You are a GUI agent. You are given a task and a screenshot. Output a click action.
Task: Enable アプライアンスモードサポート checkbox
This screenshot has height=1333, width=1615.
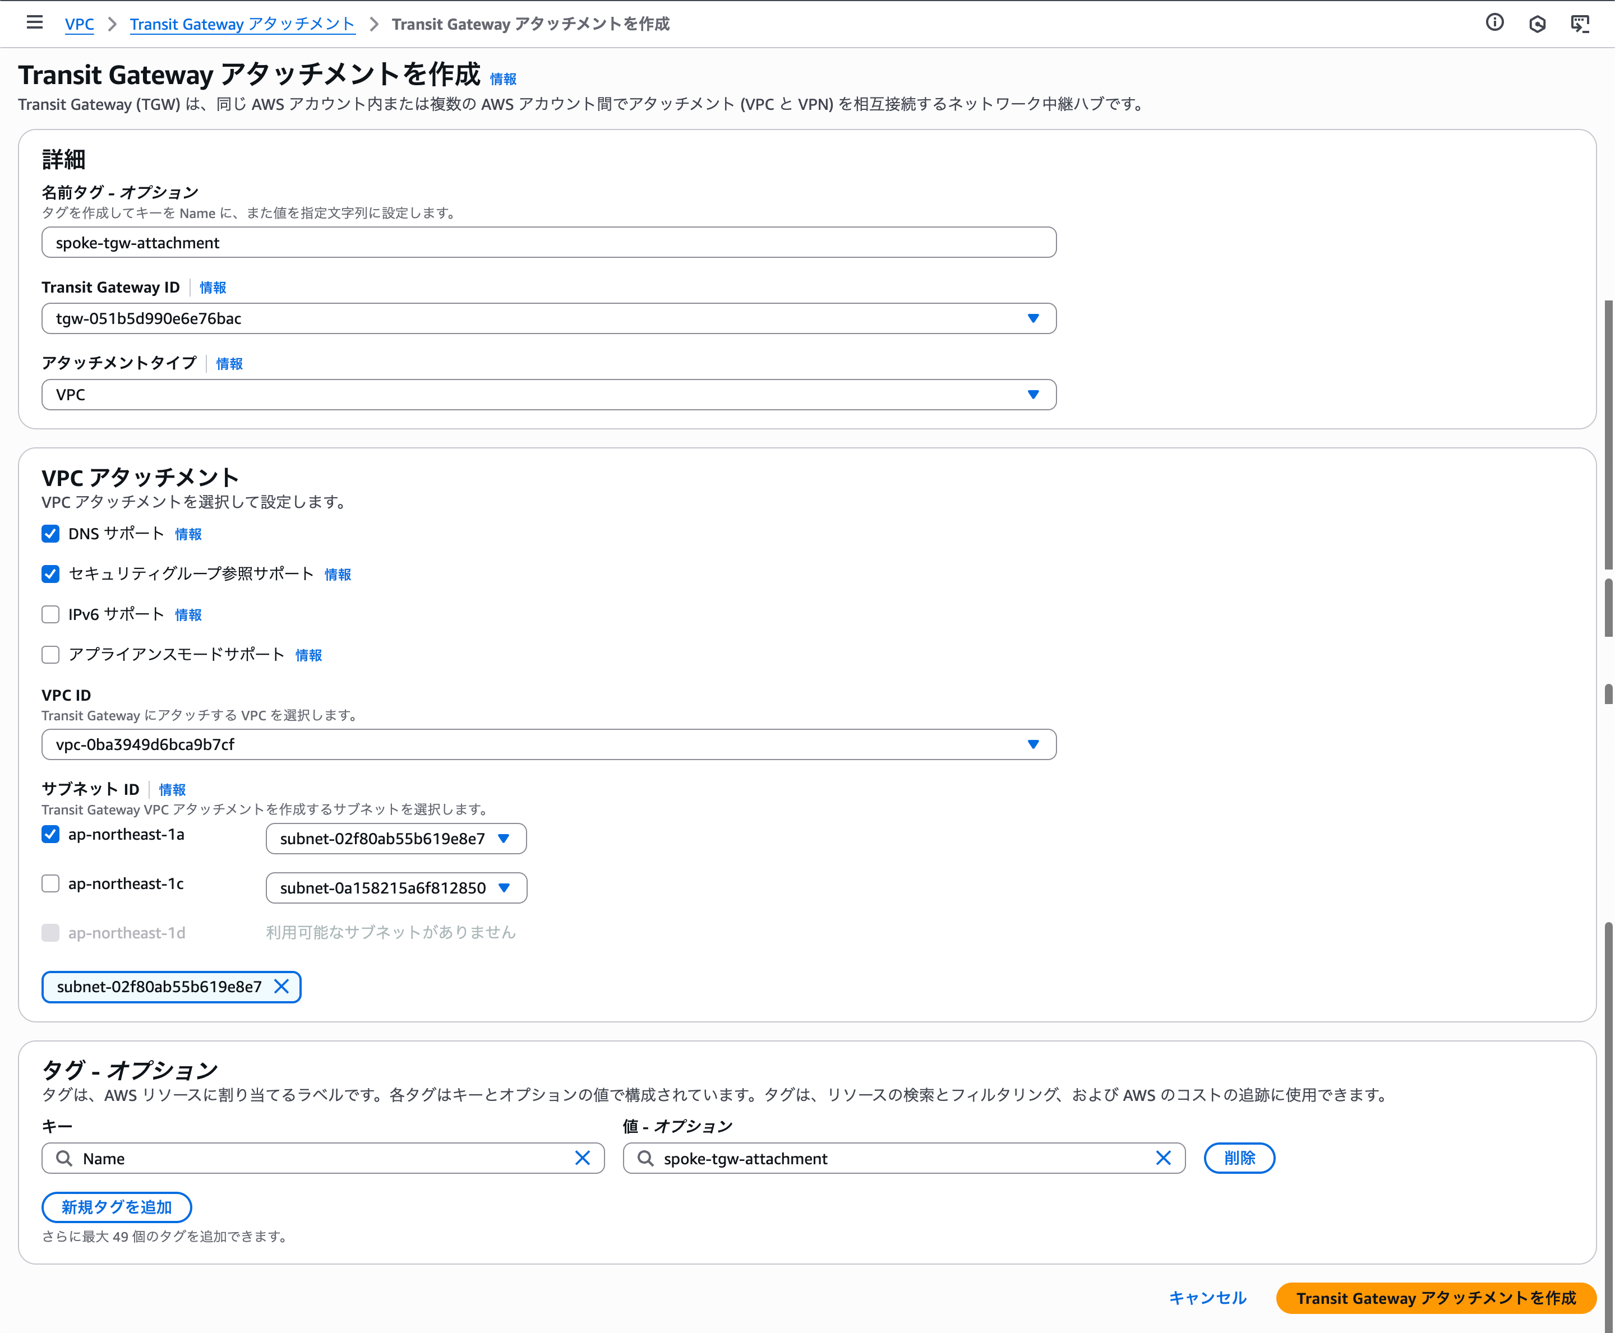(50, 655)
